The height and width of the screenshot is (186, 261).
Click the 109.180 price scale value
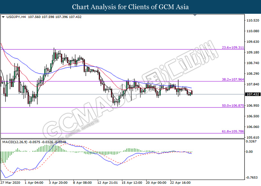253,52
